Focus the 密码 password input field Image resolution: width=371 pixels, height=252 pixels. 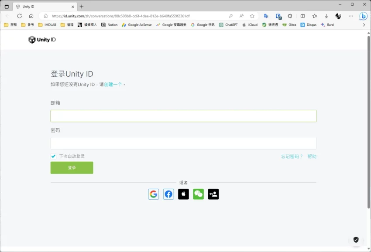pos(183,143)
